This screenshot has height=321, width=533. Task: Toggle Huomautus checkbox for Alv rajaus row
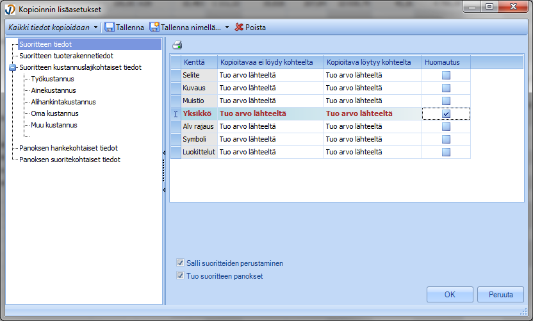click(446, 126)
